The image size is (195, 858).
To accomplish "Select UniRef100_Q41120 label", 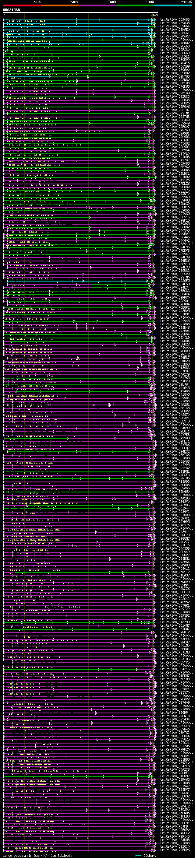I will [x=175, y=180].
